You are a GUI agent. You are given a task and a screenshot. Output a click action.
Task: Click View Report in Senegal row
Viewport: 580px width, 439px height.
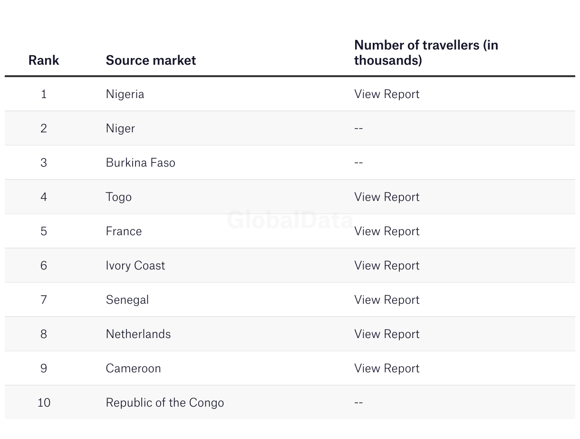(x=387, y=300)
